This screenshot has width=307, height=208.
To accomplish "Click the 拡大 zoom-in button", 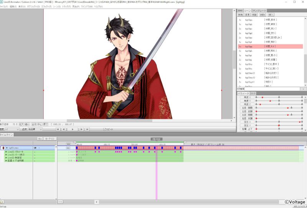I will 21,124.
